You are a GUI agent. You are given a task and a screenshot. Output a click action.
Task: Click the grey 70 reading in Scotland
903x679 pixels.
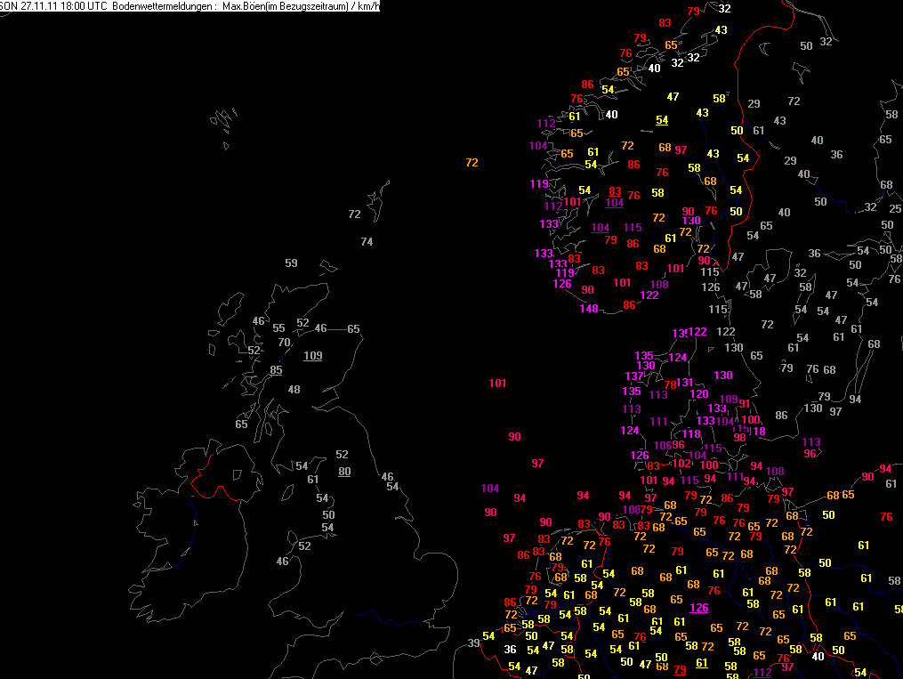pos(285,343)
